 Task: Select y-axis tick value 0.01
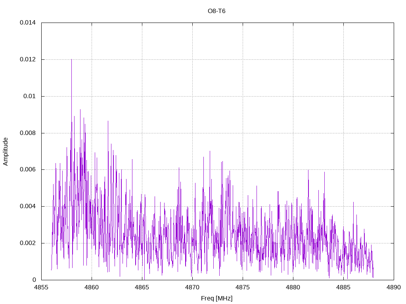tap(29, 96)
